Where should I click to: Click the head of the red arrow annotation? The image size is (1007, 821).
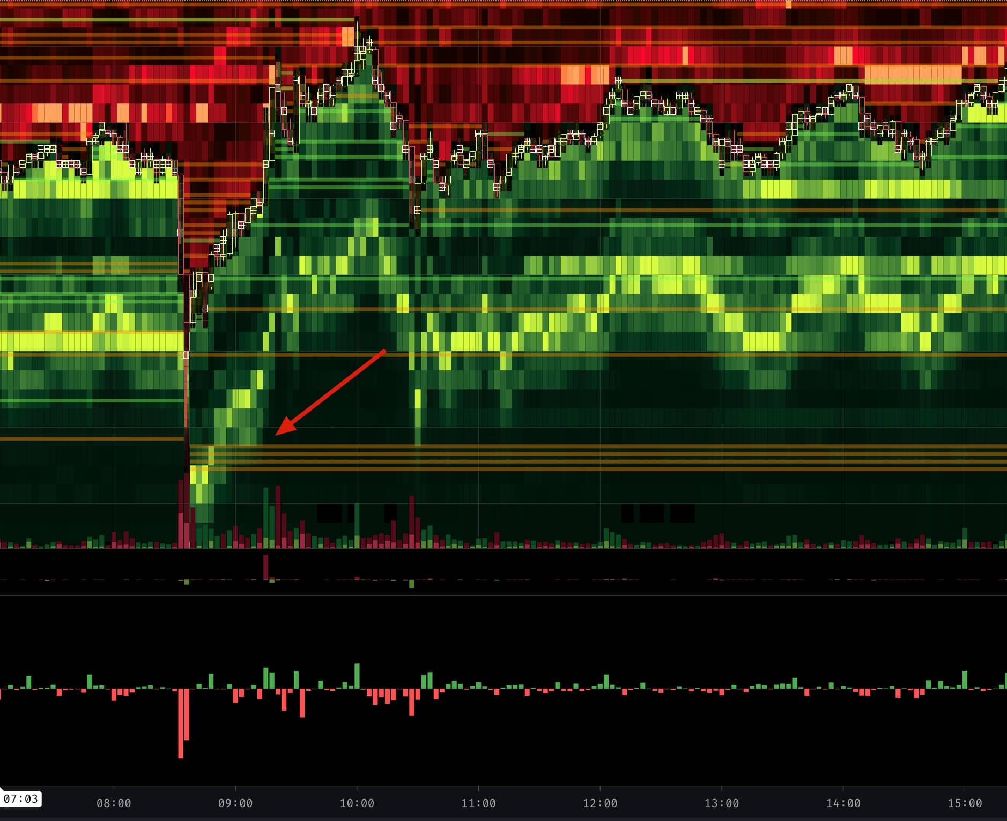tap(279, 432)
